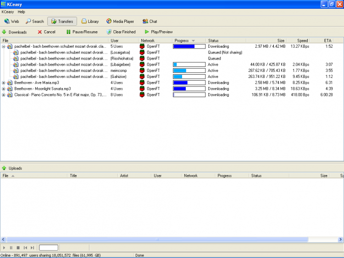Click OpenFT icon in the 8 Users row
Screen dimensions: 344x258
142,95
